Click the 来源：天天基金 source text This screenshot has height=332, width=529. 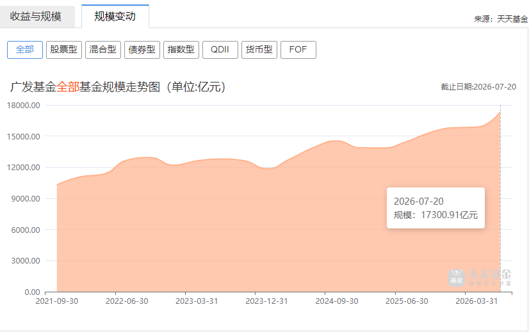501,19
